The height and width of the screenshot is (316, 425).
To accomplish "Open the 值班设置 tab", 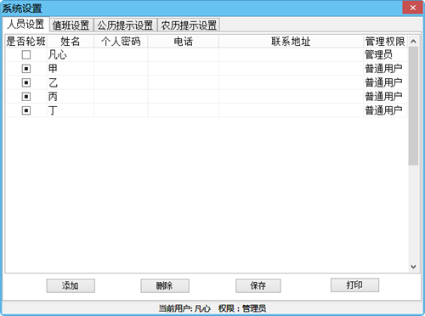I will click(x=71, y=25).
